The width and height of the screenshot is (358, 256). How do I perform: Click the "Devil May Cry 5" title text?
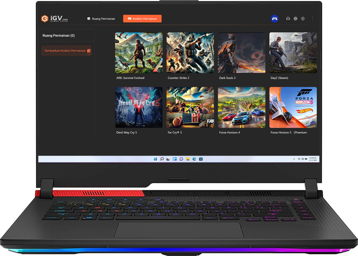(127, 133)
